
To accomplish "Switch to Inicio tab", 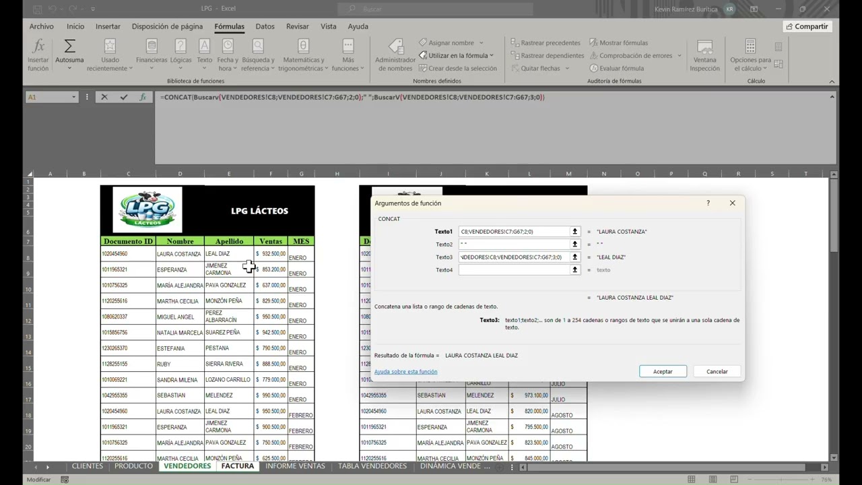I will 75,26.
